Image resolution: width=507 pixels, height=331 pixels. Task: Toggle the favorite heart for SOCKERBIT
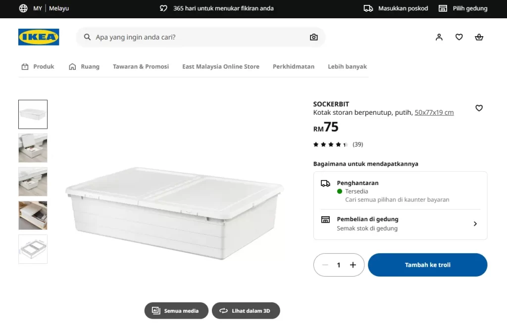[479, 108]
